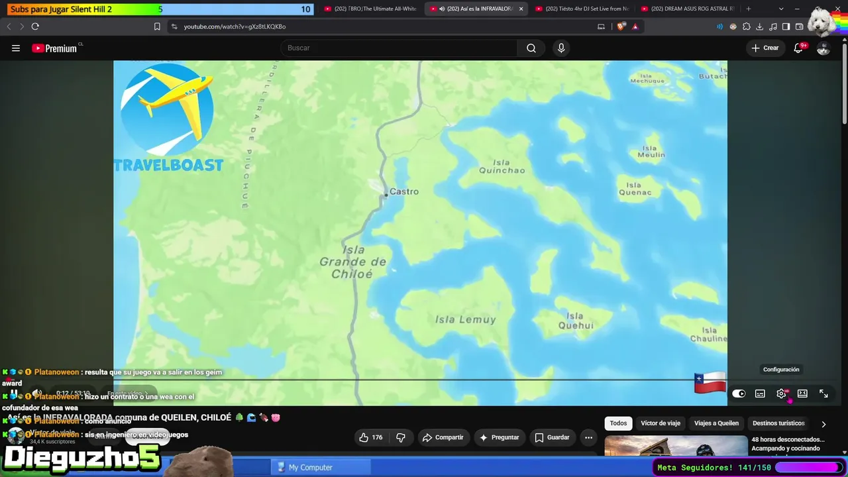Open Brave Rewards triangle icon

(635, 26)
